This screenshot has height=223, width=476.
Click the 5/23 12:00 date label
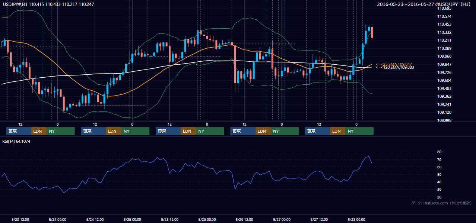[20, 219]
